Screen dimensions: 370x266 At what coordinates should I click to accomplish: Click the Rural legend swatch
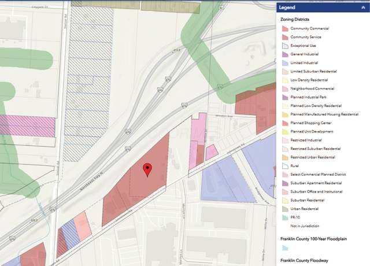(285, 166)
